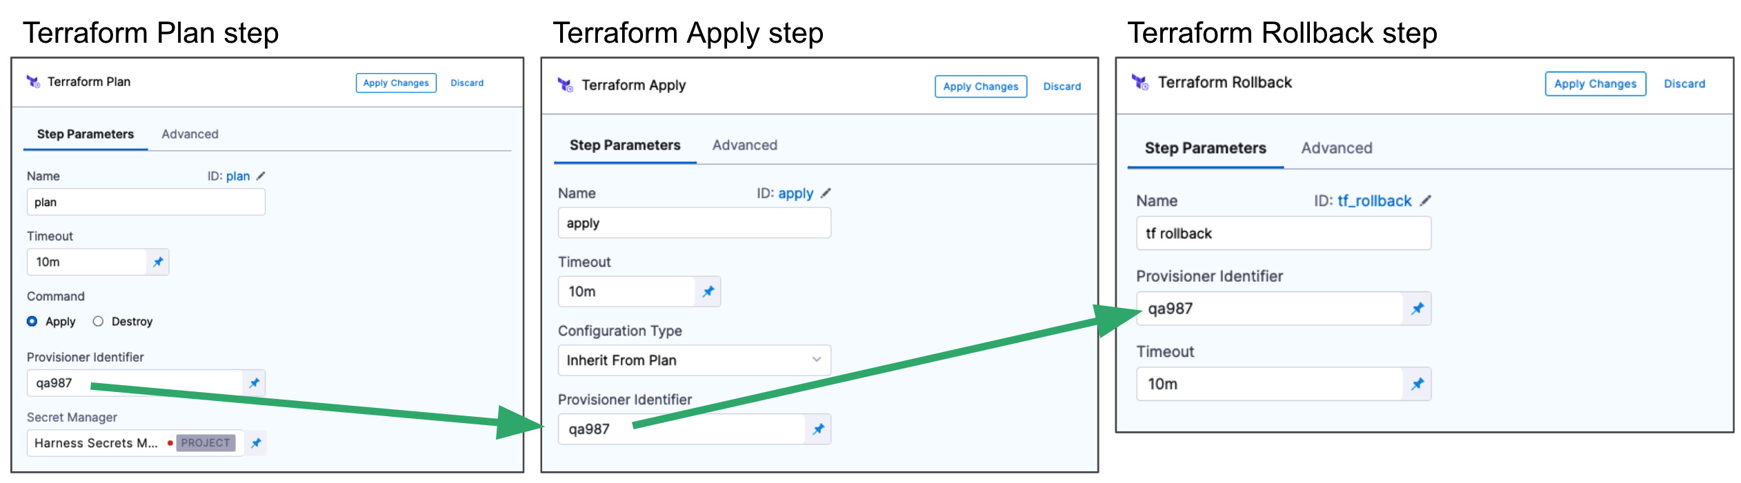Open the Configuration Type dropdown
This screenshot has height=483, width=1741.
(694, 360)
